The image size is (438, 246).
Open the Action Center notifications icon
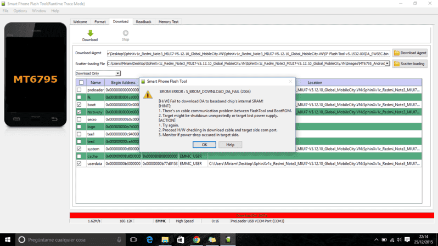[x=407, y=239]
